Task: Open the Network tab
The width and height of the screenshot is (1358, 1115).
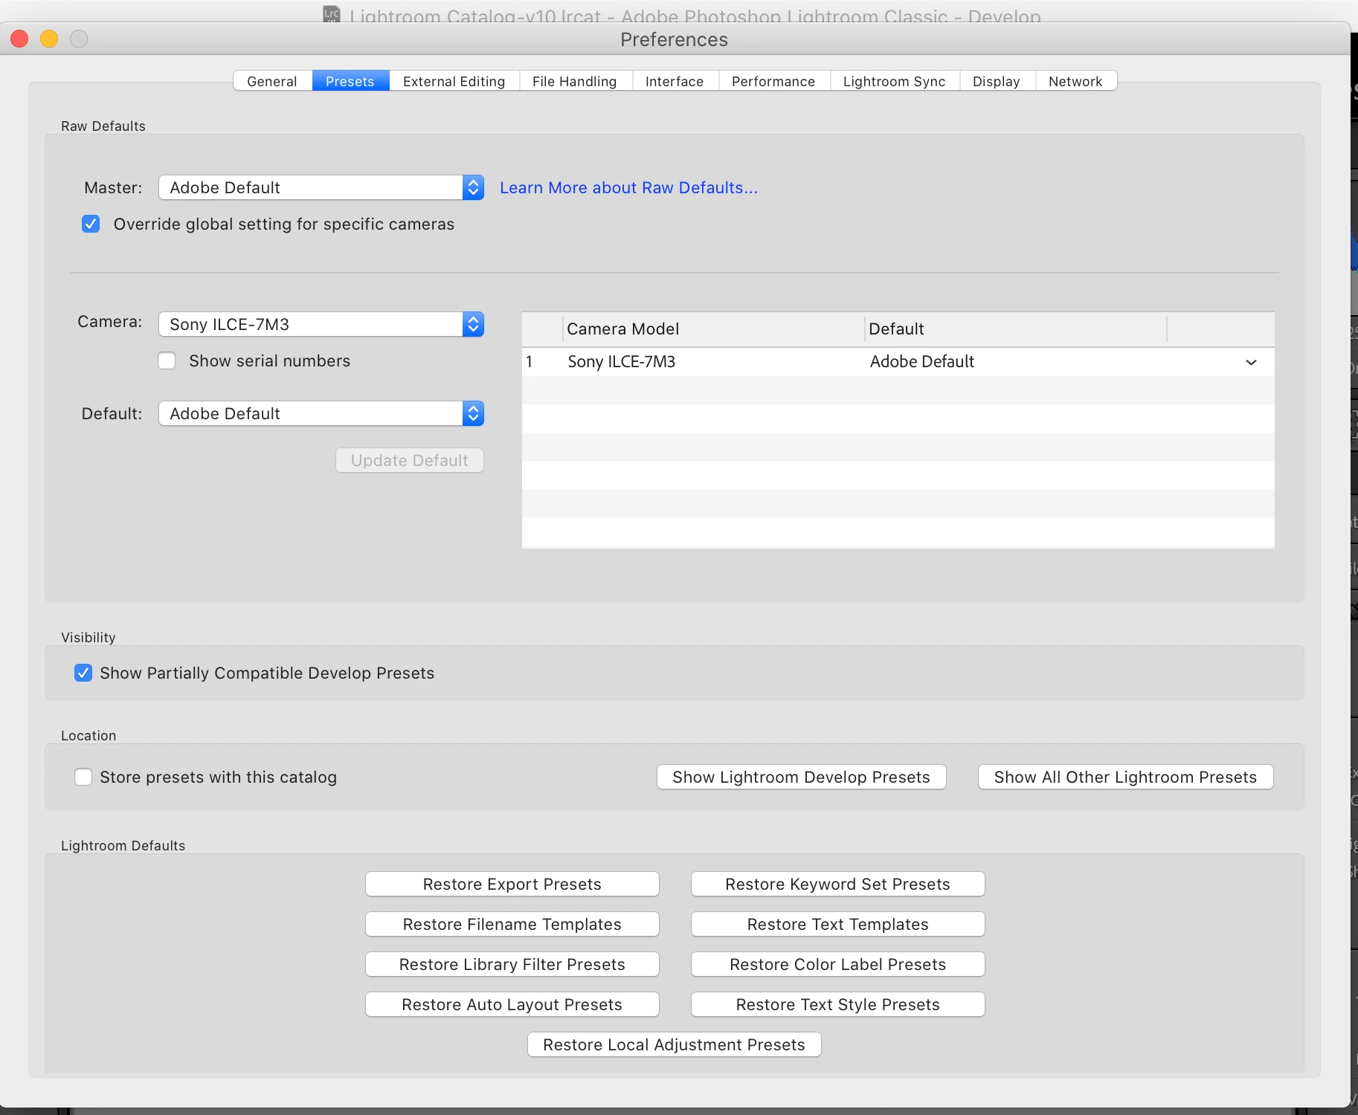Action: [x=1075, y=81]
